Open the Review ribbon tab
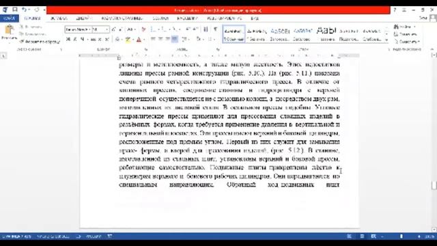Screen dimensions: 437x246 tap(225, 18)
